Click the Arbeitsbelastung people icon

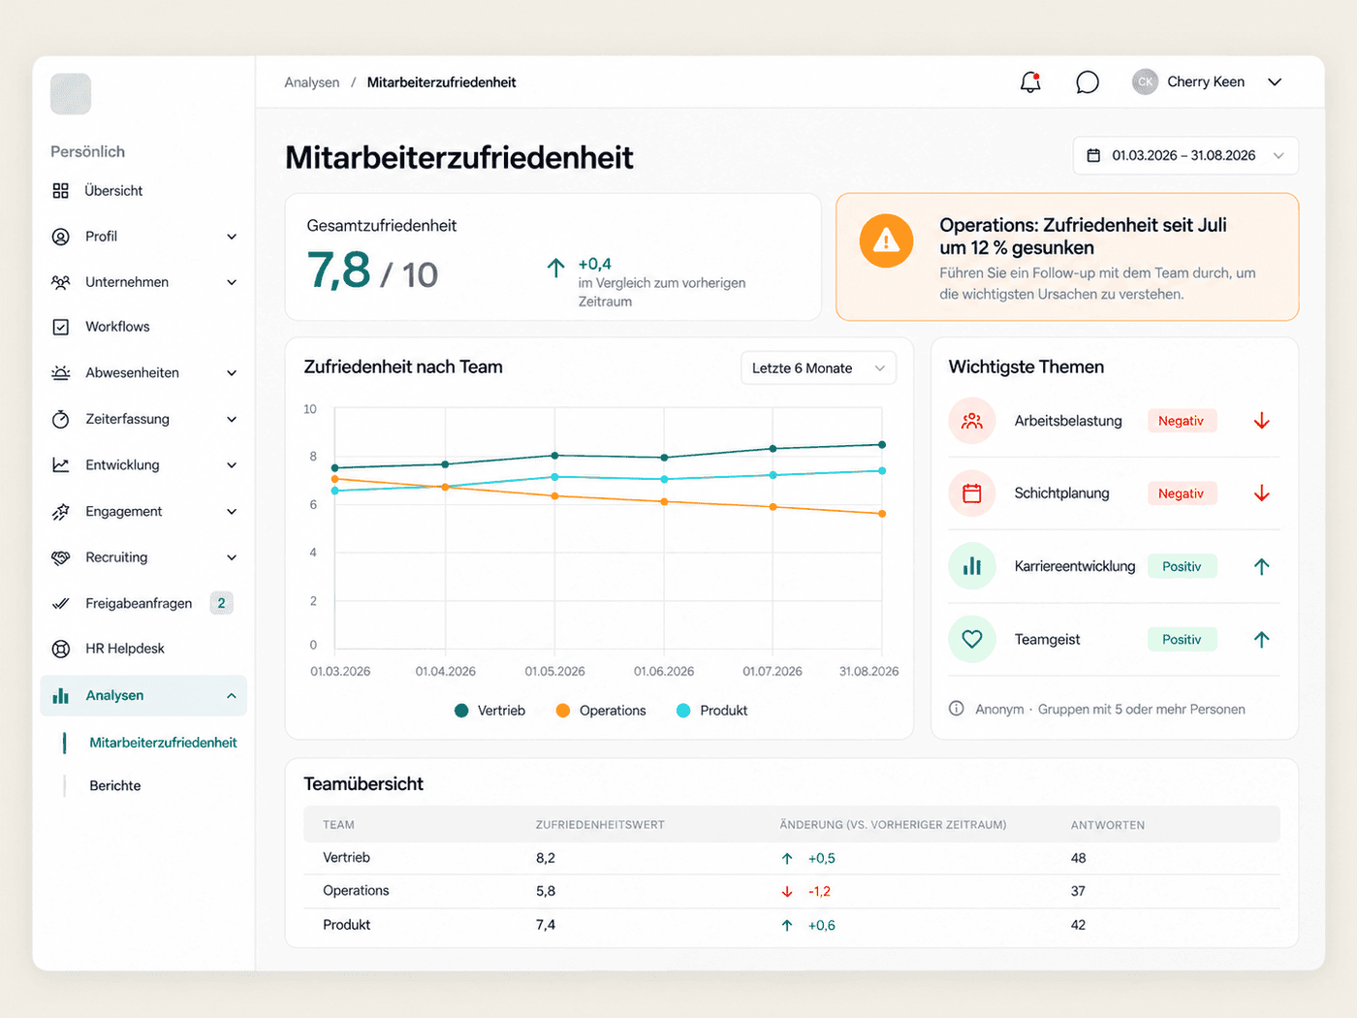point(972,421)
